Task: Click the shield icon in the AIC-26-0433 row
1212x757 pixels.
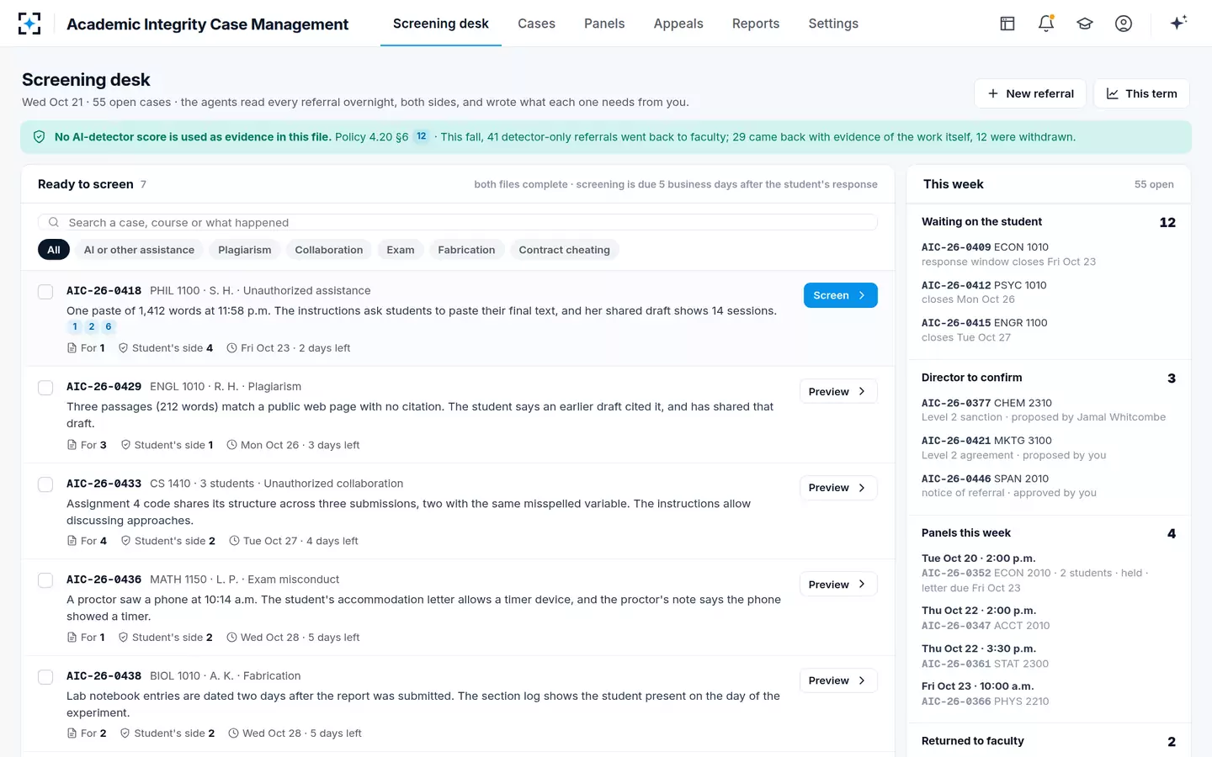Action: click(126, 541)
